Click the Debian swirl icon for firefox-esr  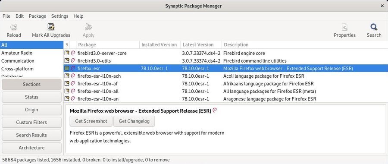tap(73, 68)
